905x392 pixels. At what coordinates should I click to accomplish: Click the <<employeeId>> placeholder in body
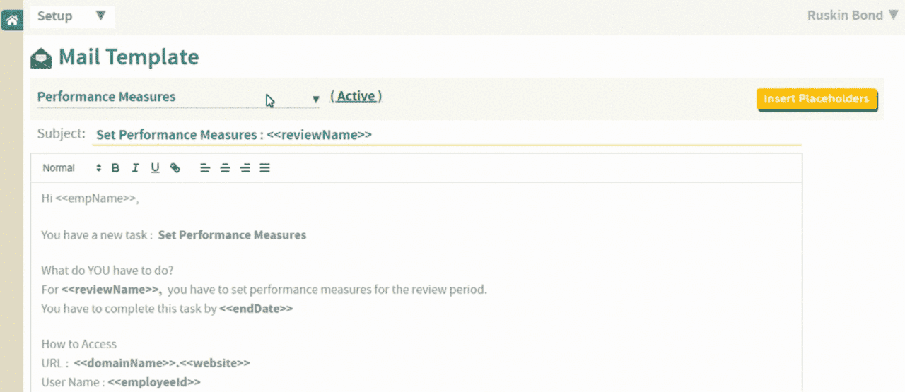coord(154,382)
